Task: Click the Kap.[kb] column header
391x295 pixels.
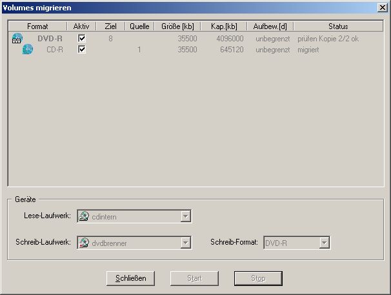Action: click(224, 26)
